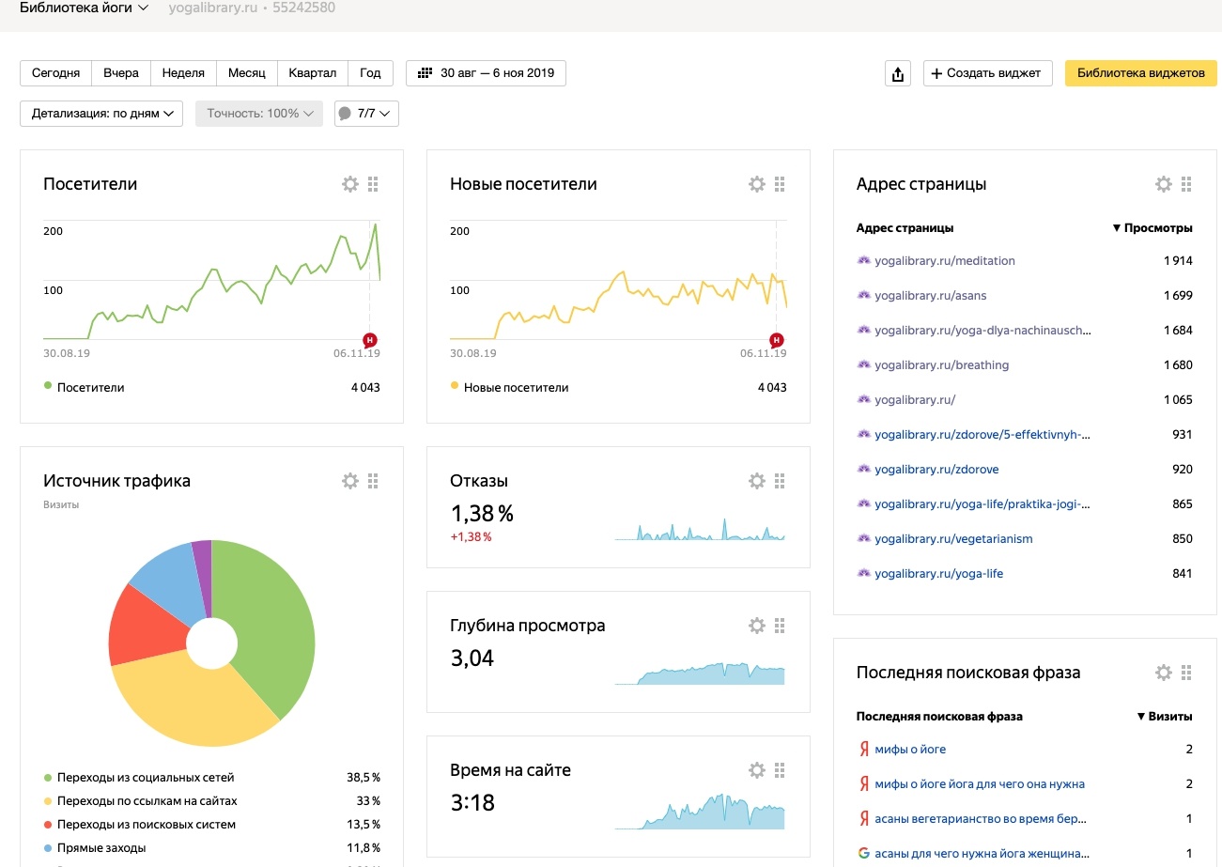Click gear icon on Время на сайте widget
The image size is (1222, 867).
point(757,770)
